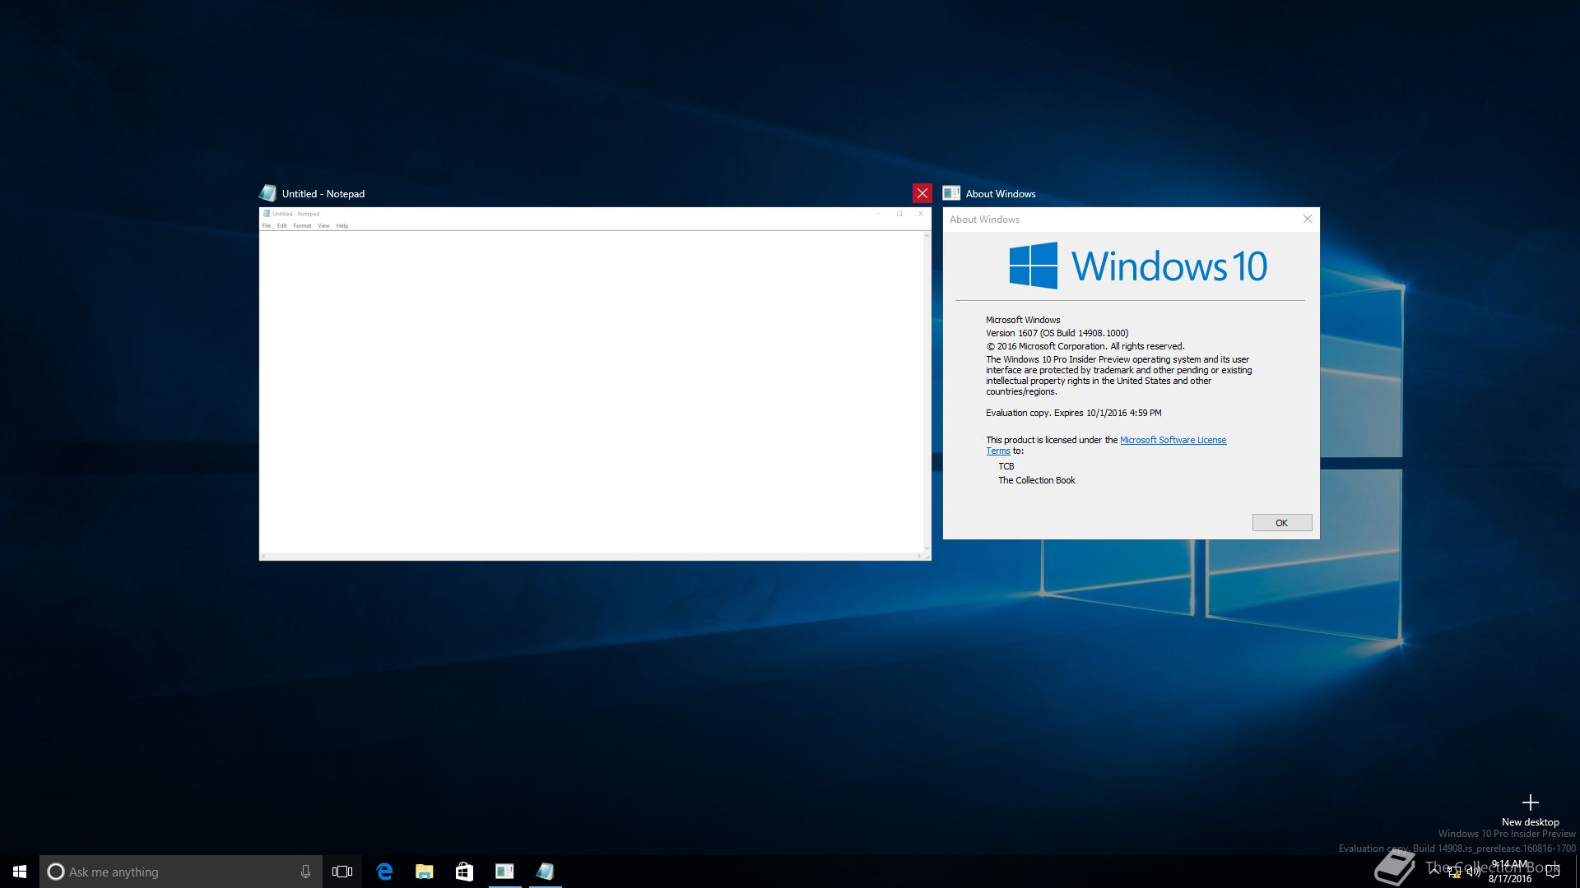The image size is (1580, 888).
Task: Open the network status tray icon
Action: point(1454,872)
